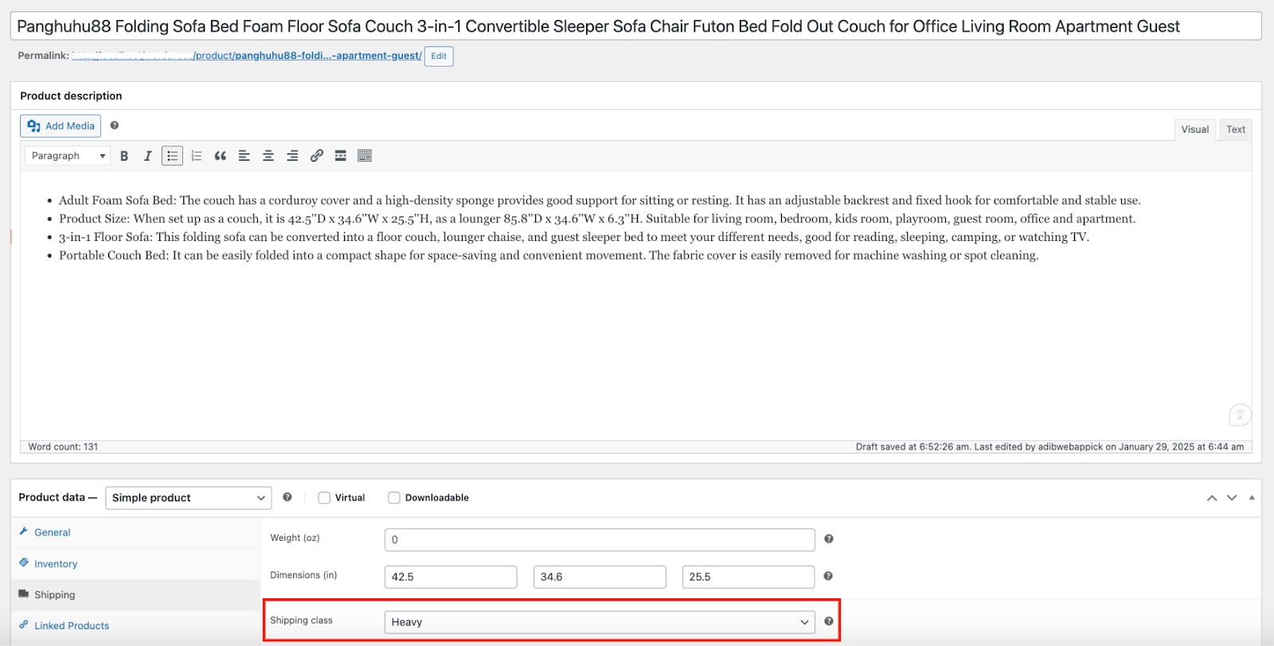Click the 'Draft saved at' status text
Image resolution: width=1274 pixels, height=646 pixels.
(1049, 447)
